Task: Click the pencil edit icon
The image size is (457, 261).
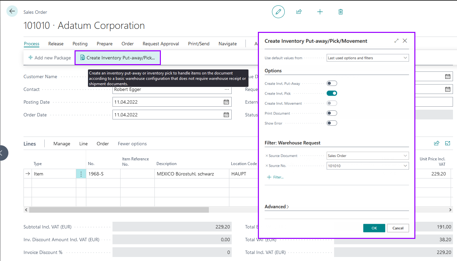Action: (278, 12)
